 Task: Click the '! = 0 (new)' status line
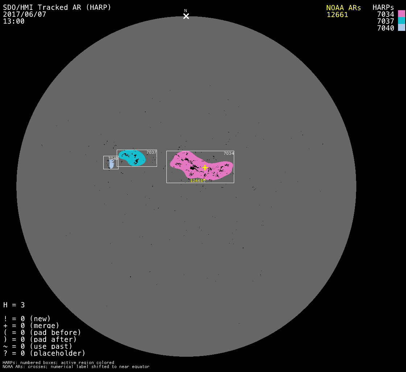(x=27, y=319)
